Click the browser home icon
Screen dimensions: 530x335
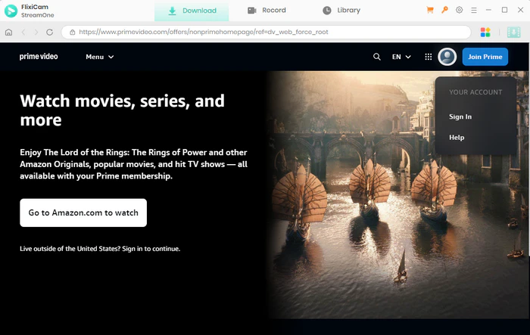(8, 33)
